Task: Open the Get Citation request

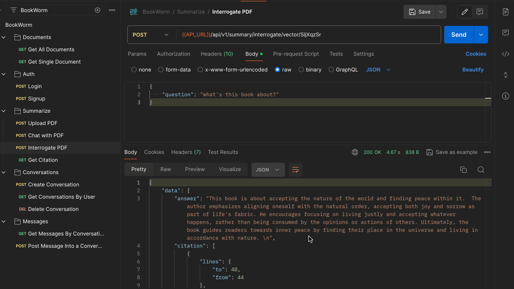Action: 43,160
